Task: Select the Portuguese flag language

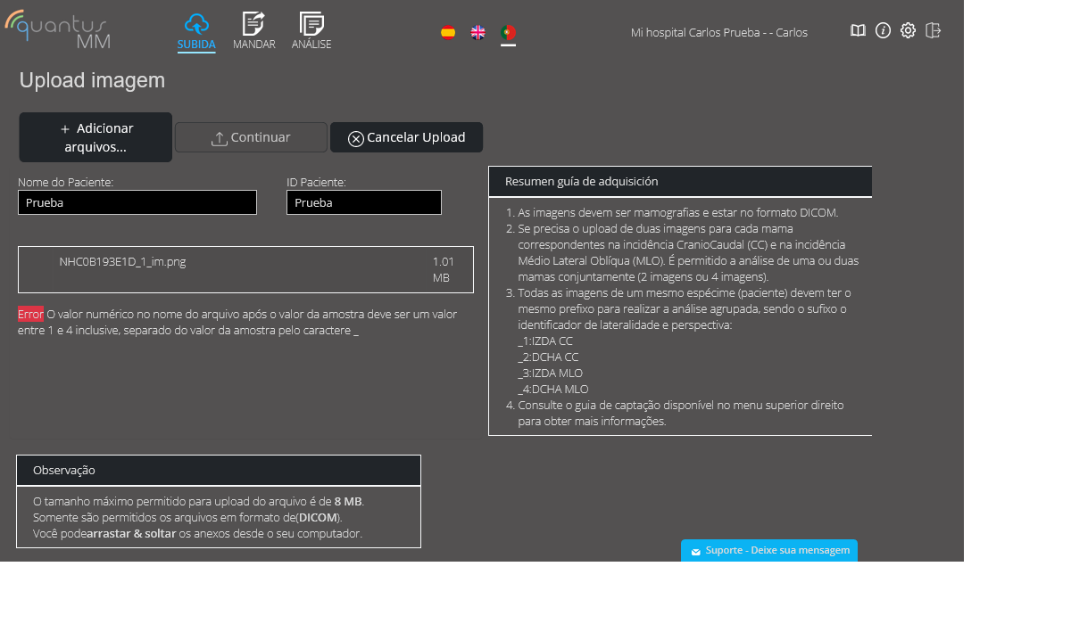Action: [508, 32]
